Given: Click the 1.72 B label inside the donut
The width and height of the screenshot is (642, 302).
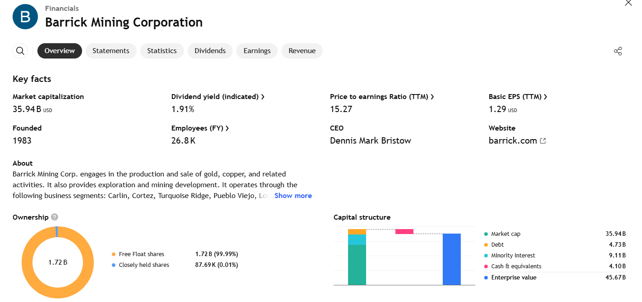Looking at the screenshot, I should click(x=58, y=262).
